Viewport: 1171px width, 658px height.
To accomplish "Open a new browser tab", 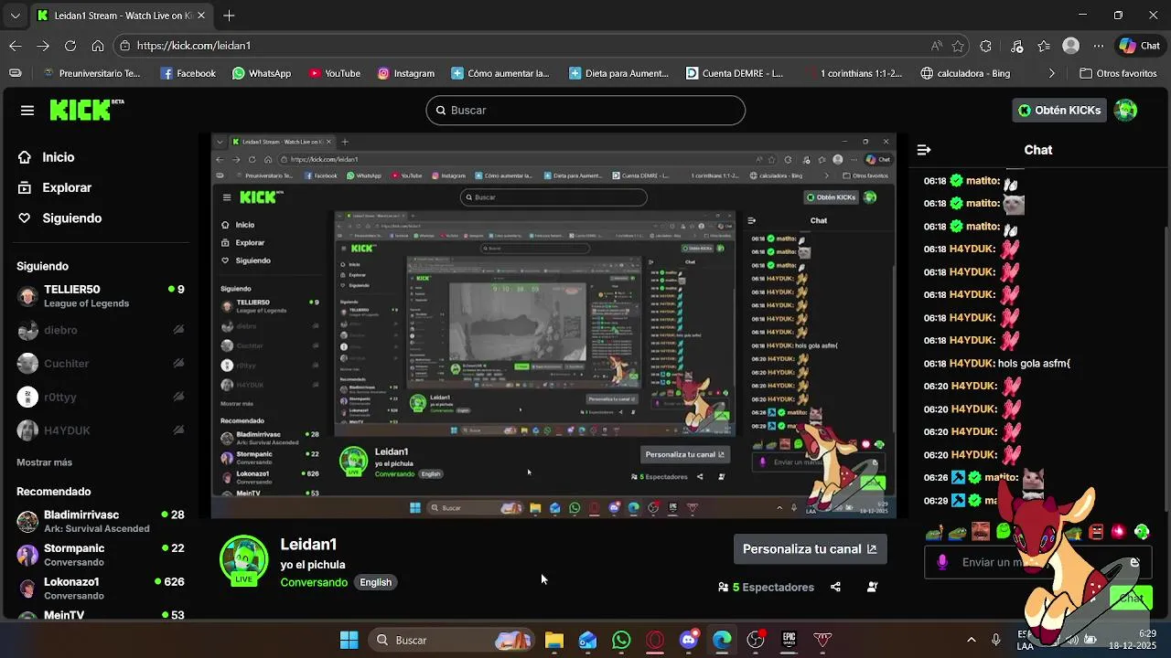I will point(229,16).
